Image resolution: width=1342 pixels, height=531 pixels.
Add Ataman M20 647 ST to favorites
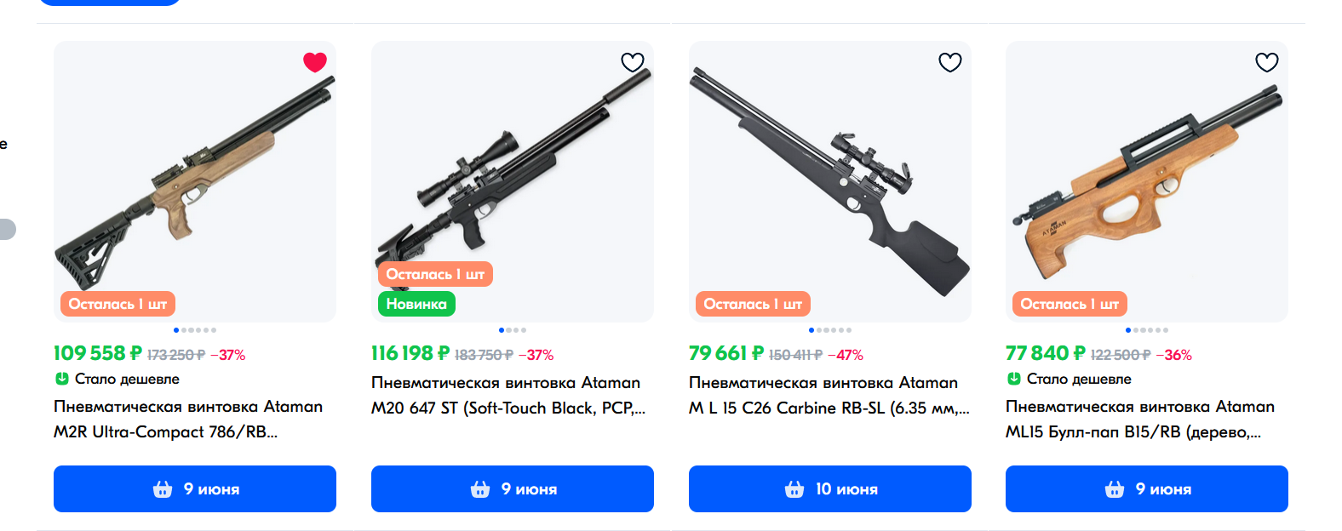click(x=633, y=62)
